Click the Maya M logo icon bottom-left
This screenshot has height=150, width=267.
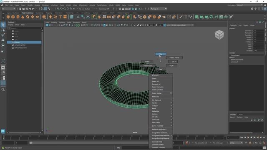(3, 131)
